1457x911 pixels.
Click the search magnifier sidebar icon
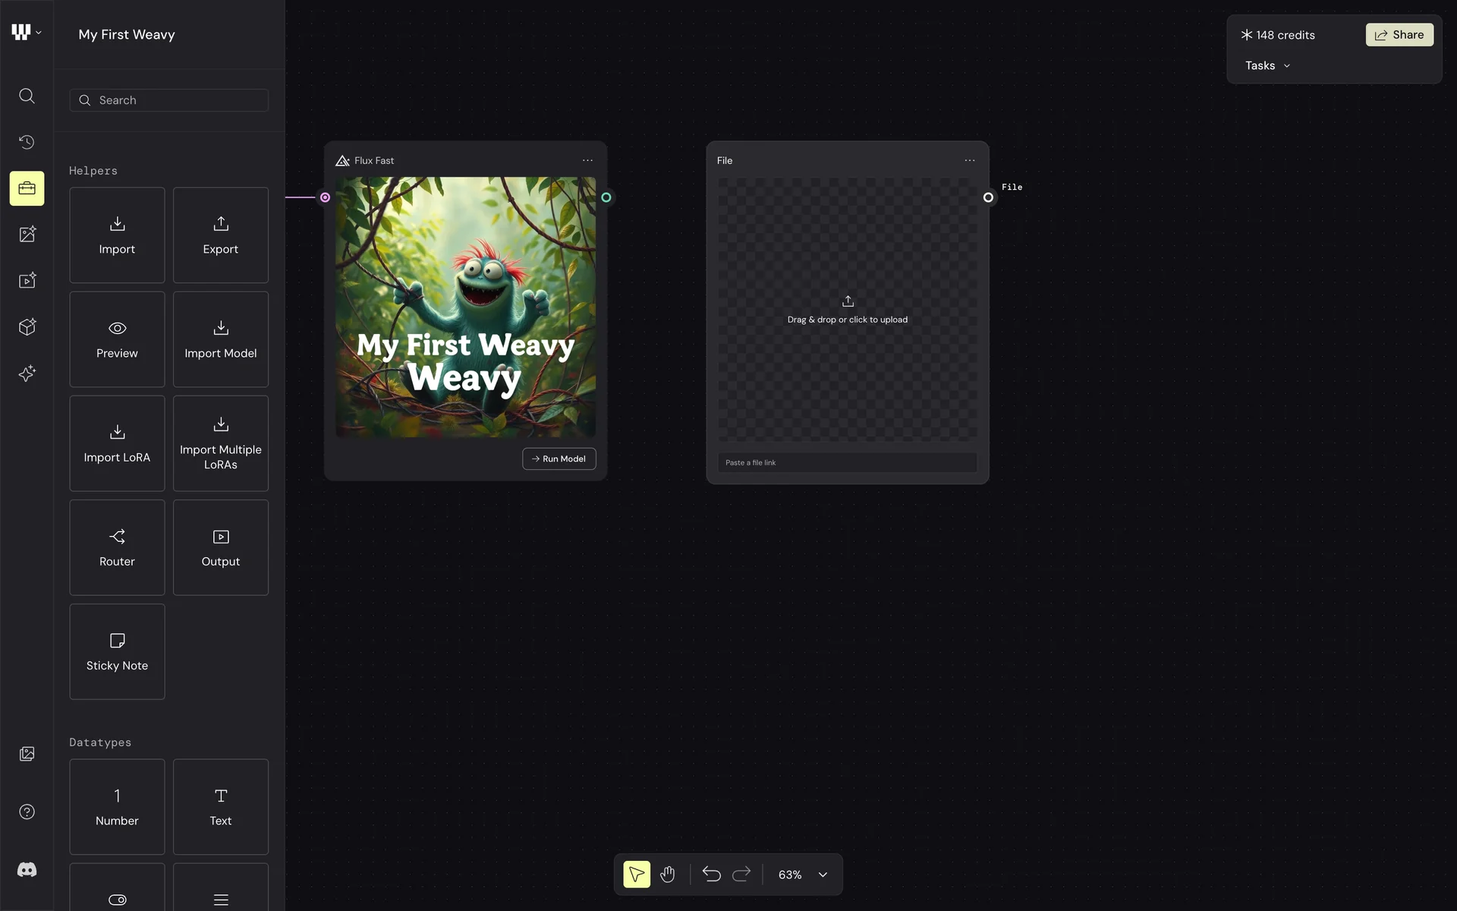coord(27,96)
